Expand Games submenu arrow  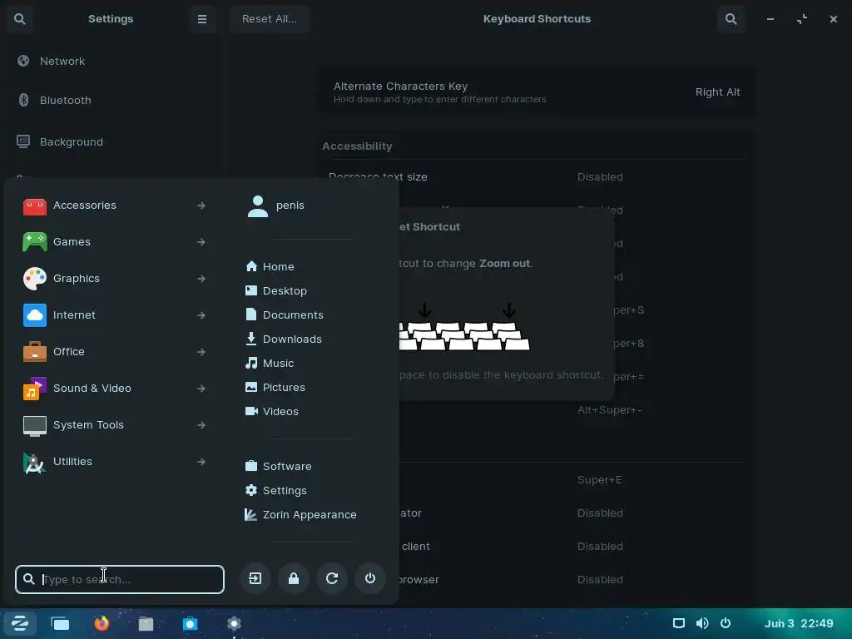pos(201,242)
